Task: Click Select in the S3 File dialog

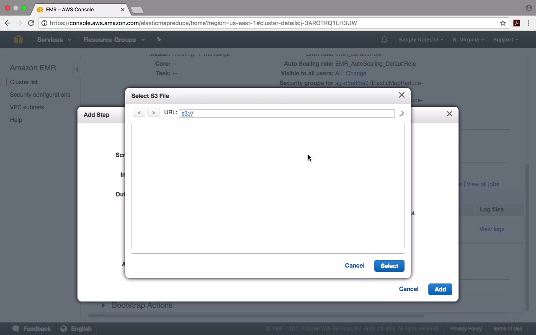Action: tap(389, 266)
